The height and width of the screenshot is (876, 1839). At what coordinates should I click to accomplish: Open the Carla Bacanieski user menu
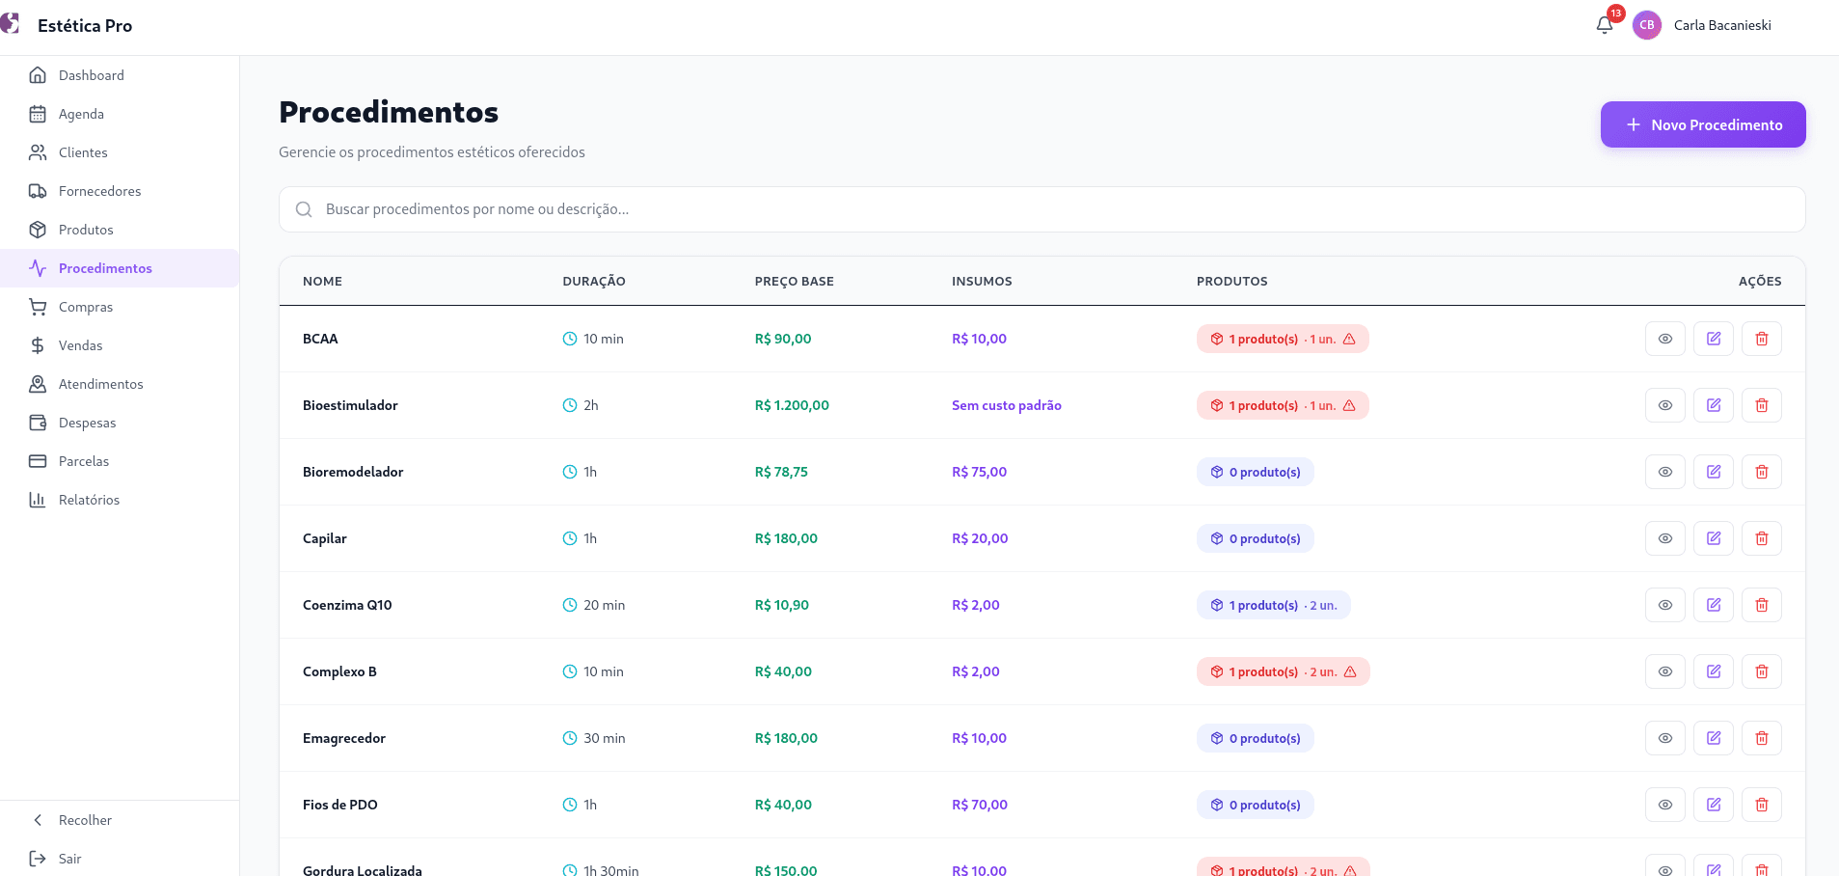point(1722,25)
